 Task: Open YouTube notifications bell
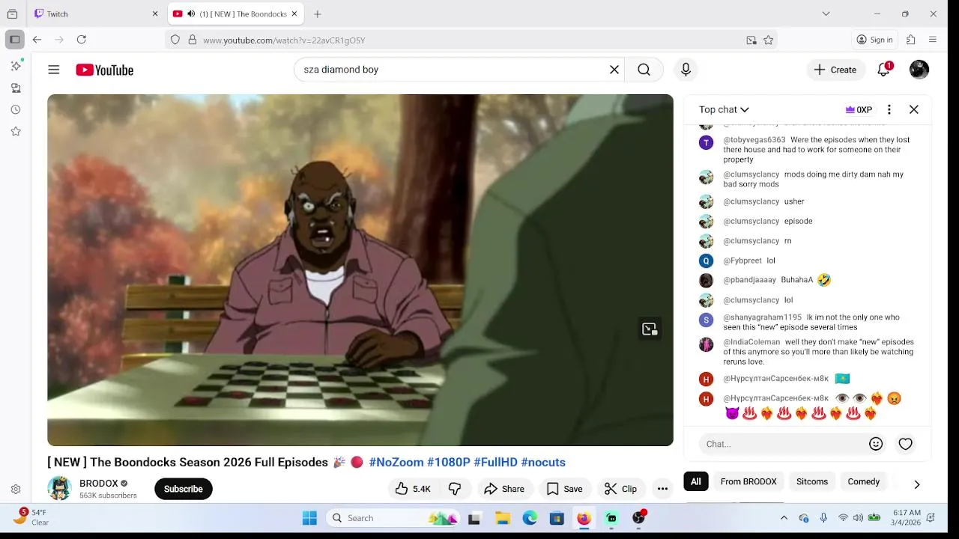pyautogui.click(x=884, y=70)
